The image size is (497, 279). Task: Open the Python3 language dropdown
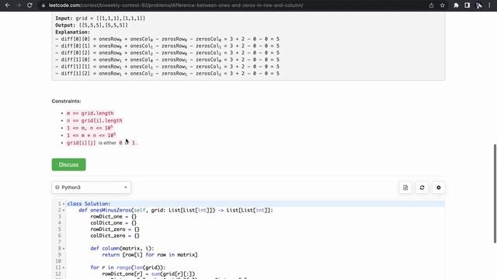click(x=92, y=188)
